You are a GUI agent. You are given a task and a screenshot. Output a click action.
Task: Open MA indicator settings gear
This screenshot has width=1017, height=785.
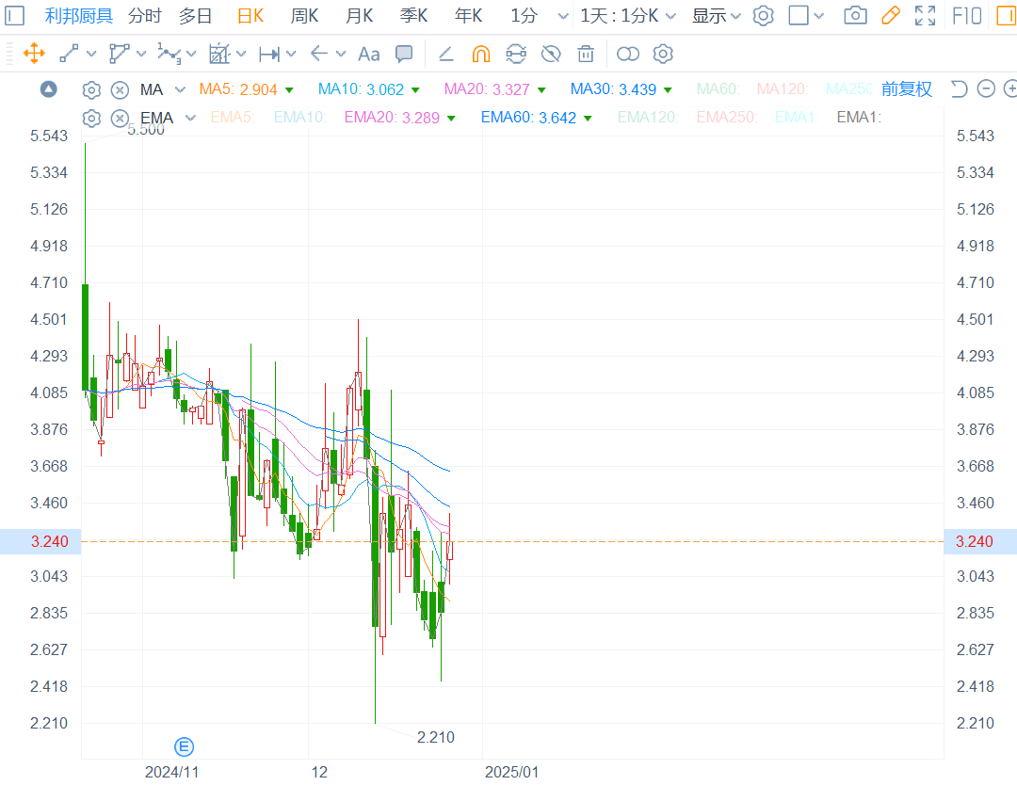tap(91, 89)
